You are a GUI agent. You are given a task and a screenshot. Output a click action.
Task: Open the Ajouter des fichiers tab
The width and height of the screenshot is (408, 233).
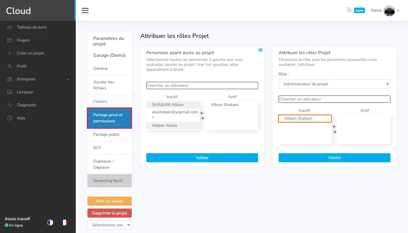pos(110,85)
